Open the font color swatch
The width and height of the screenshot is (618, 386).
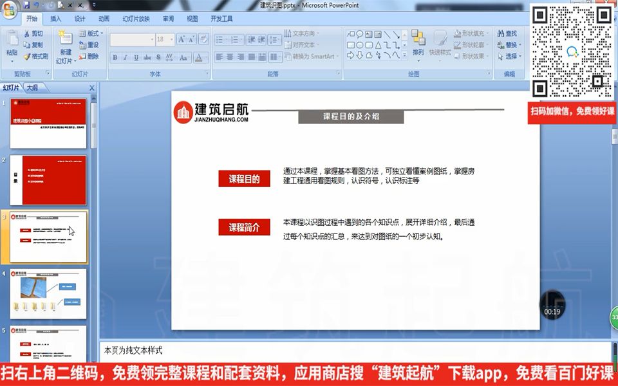[198, 57]
